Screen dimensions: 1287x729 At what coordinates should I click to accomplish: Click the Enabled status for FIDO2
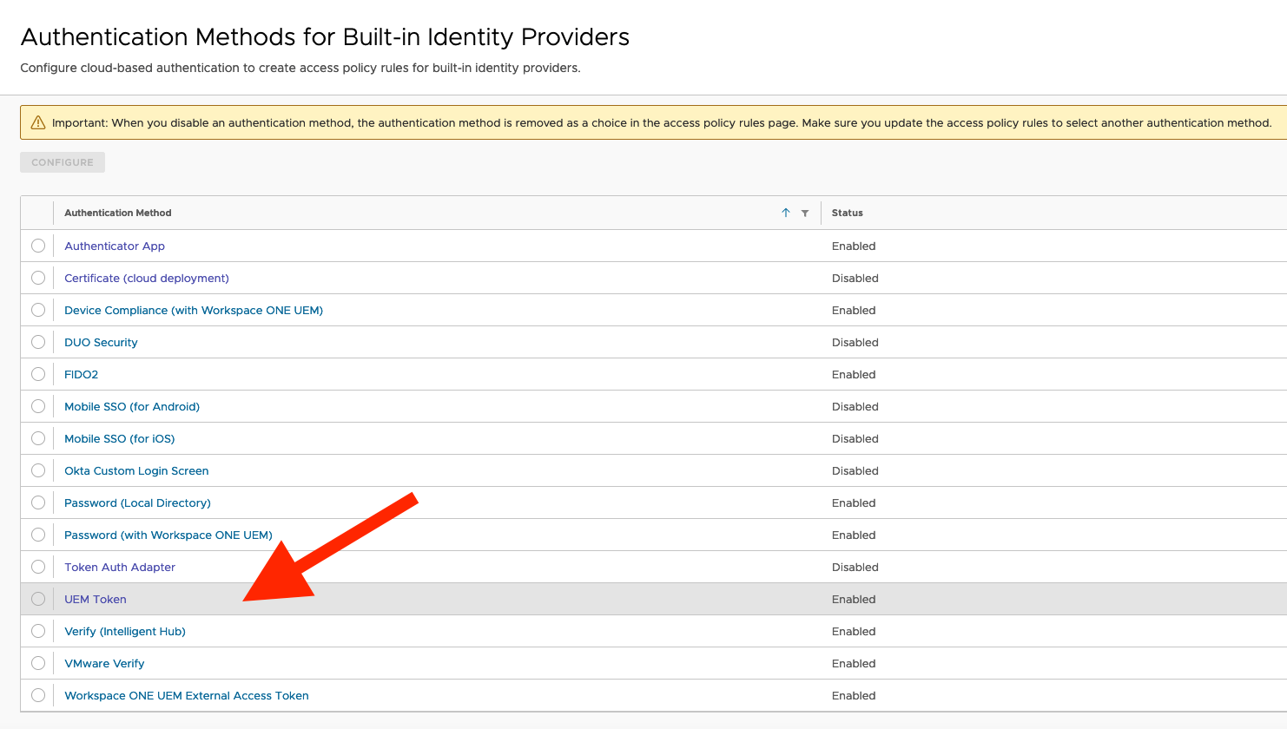tap(854, 375)
